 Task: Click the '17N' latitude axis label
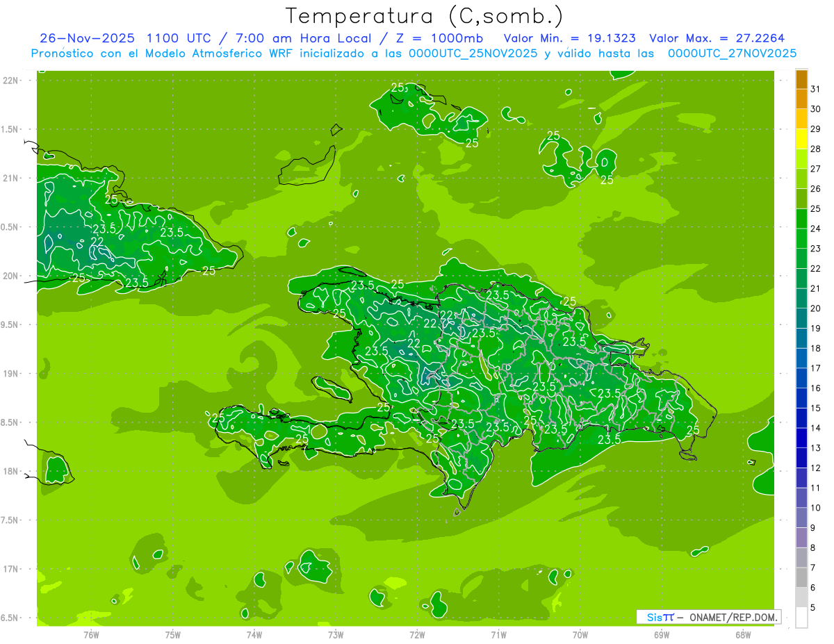pos(10,568)
